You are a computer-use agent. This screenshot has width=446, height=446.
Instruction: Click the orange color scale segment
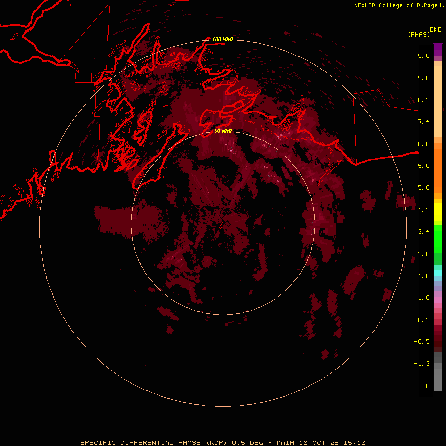coord(438,171)
